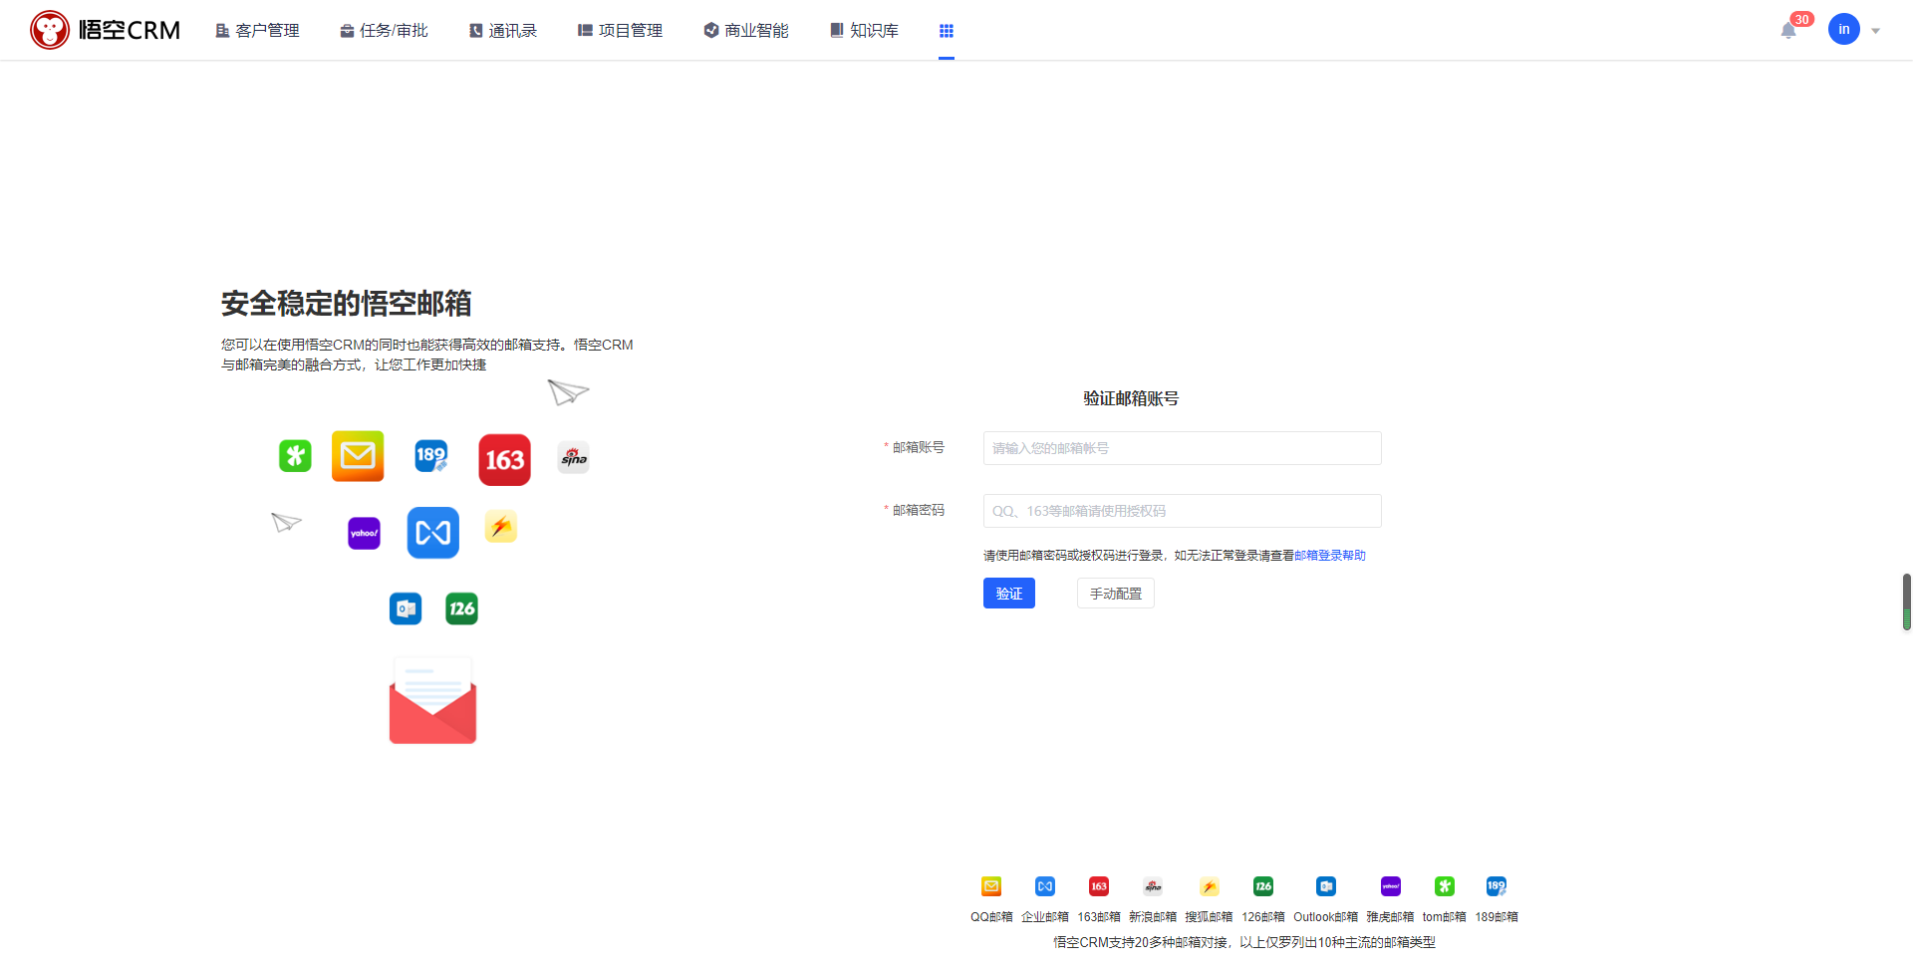Viewport: 1913px width, 965px height.
Task: Open the 邮箱登录帮助 link
Action: pyautogui.click(x=1330, y=556)
